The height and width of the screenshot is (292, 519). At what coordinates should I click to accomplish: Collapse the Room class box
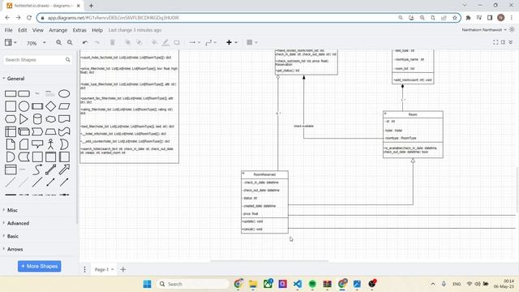tap(385, 114)
